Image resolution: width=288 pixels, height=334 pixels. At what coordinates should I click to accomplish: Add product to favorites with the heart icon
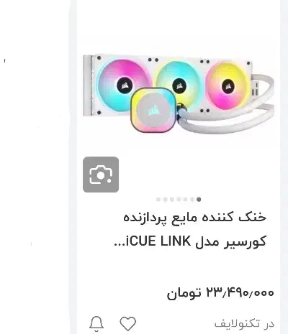pos(128,324)
